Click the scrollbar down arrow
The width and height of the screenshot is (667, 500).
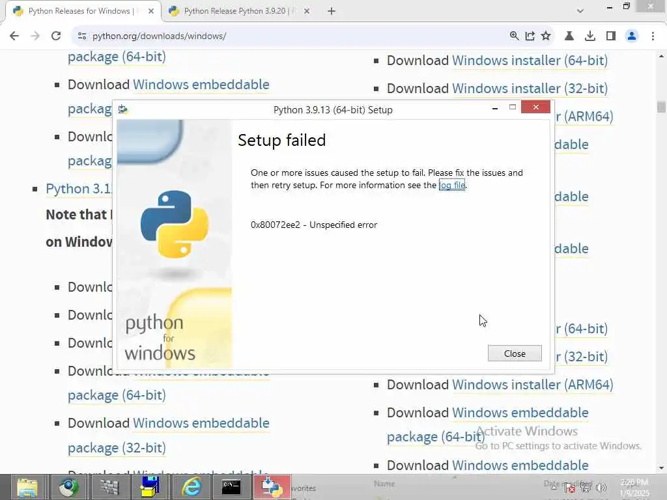661,468
